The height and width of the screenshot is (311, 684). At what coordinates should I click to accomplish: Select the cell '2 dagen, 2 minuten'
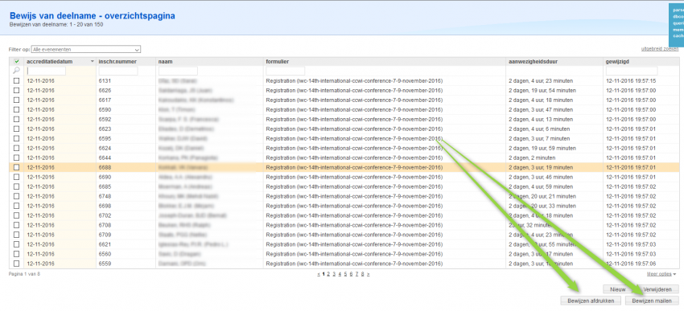click(532, 158)
